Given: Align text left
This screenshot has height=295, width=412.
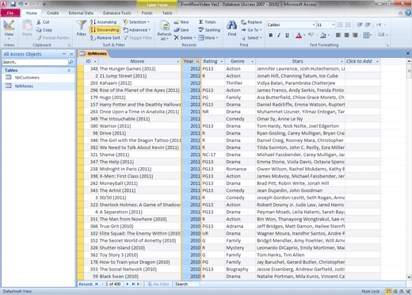Looking at the screenshot, I should tap(338, 35).
